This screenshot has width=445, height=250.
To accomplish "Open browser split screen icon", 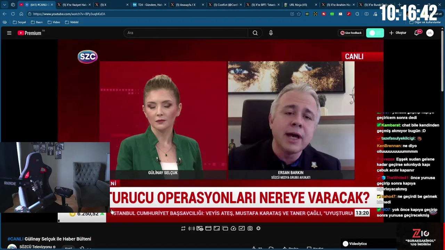I will [366, 14].
